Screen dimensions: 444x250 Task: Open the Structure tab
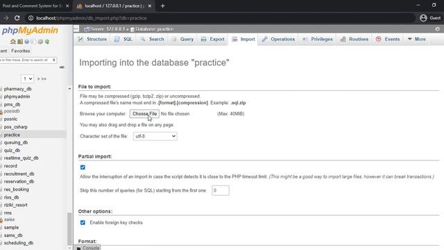[x=92, y=39]
